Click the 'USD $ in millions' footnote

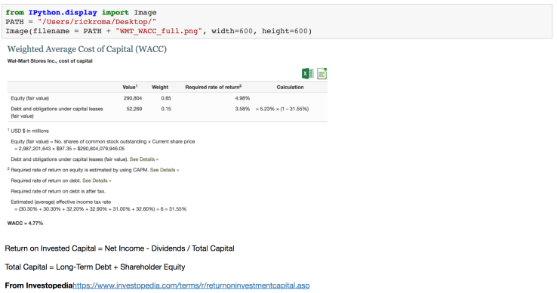[30, 131]
